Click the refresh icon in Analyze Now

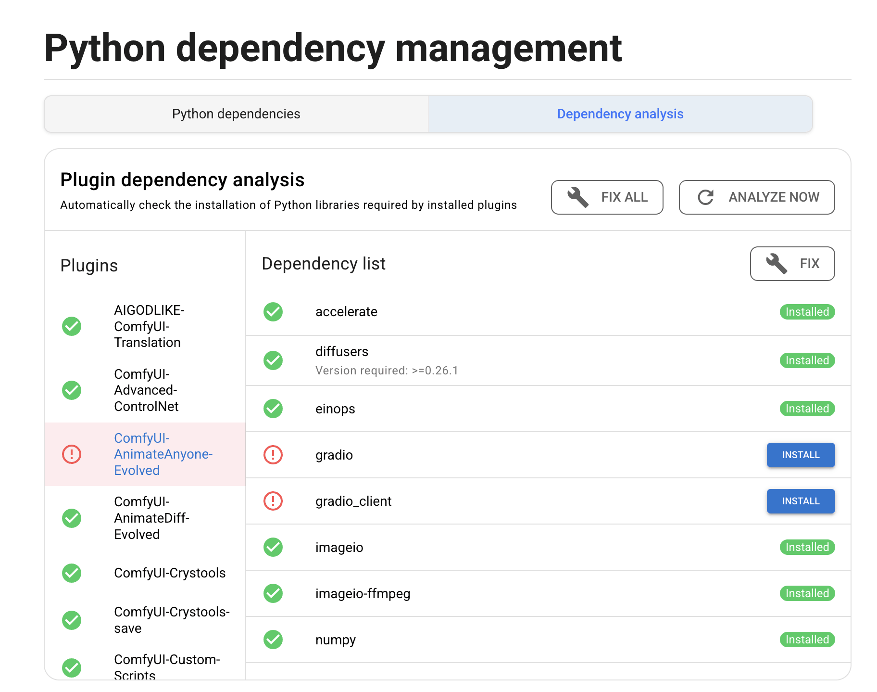(705, 197)
